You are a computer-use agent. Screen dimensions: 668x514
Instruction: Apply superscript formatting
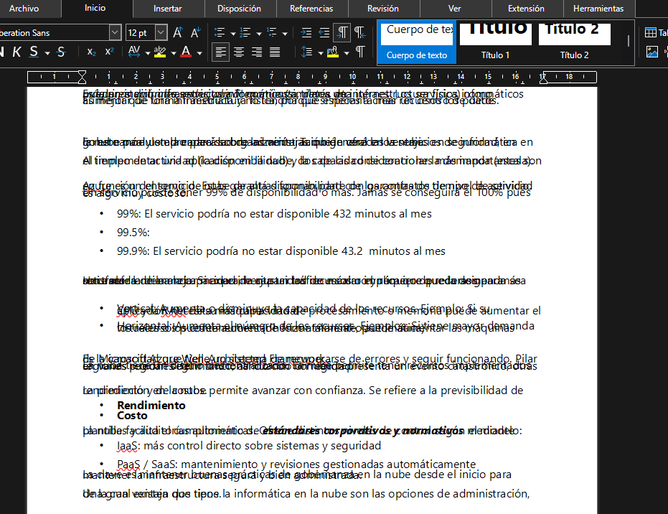(109, 52)
